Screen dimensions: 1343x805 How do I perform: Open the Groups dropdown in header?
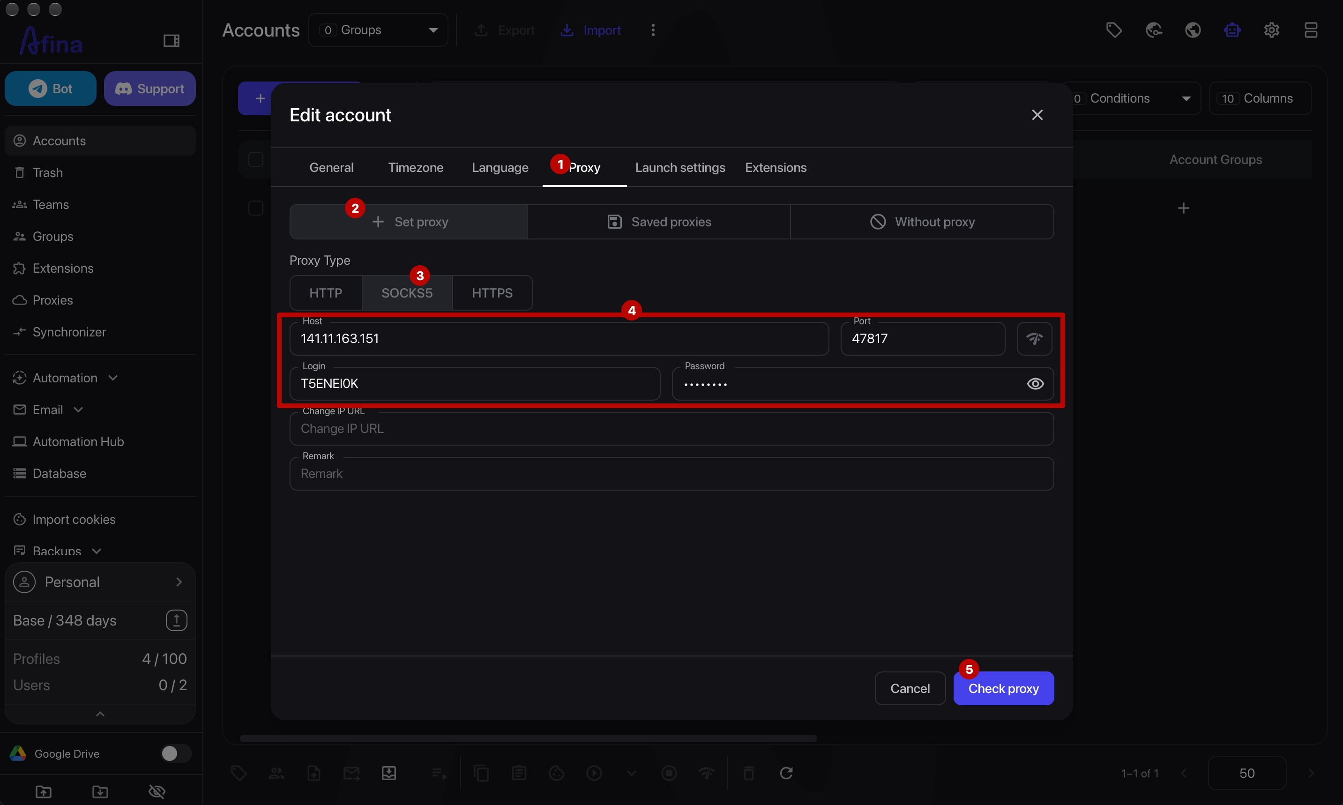point(378,30)
